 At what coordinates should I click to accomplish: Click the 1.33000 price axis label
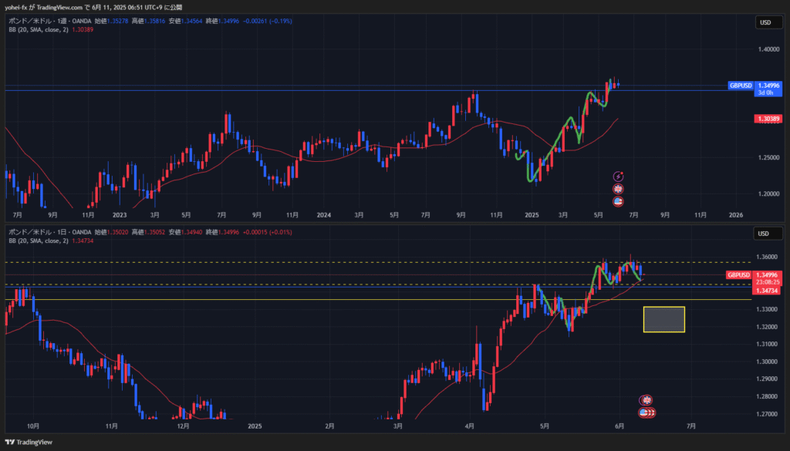[766, 310]
